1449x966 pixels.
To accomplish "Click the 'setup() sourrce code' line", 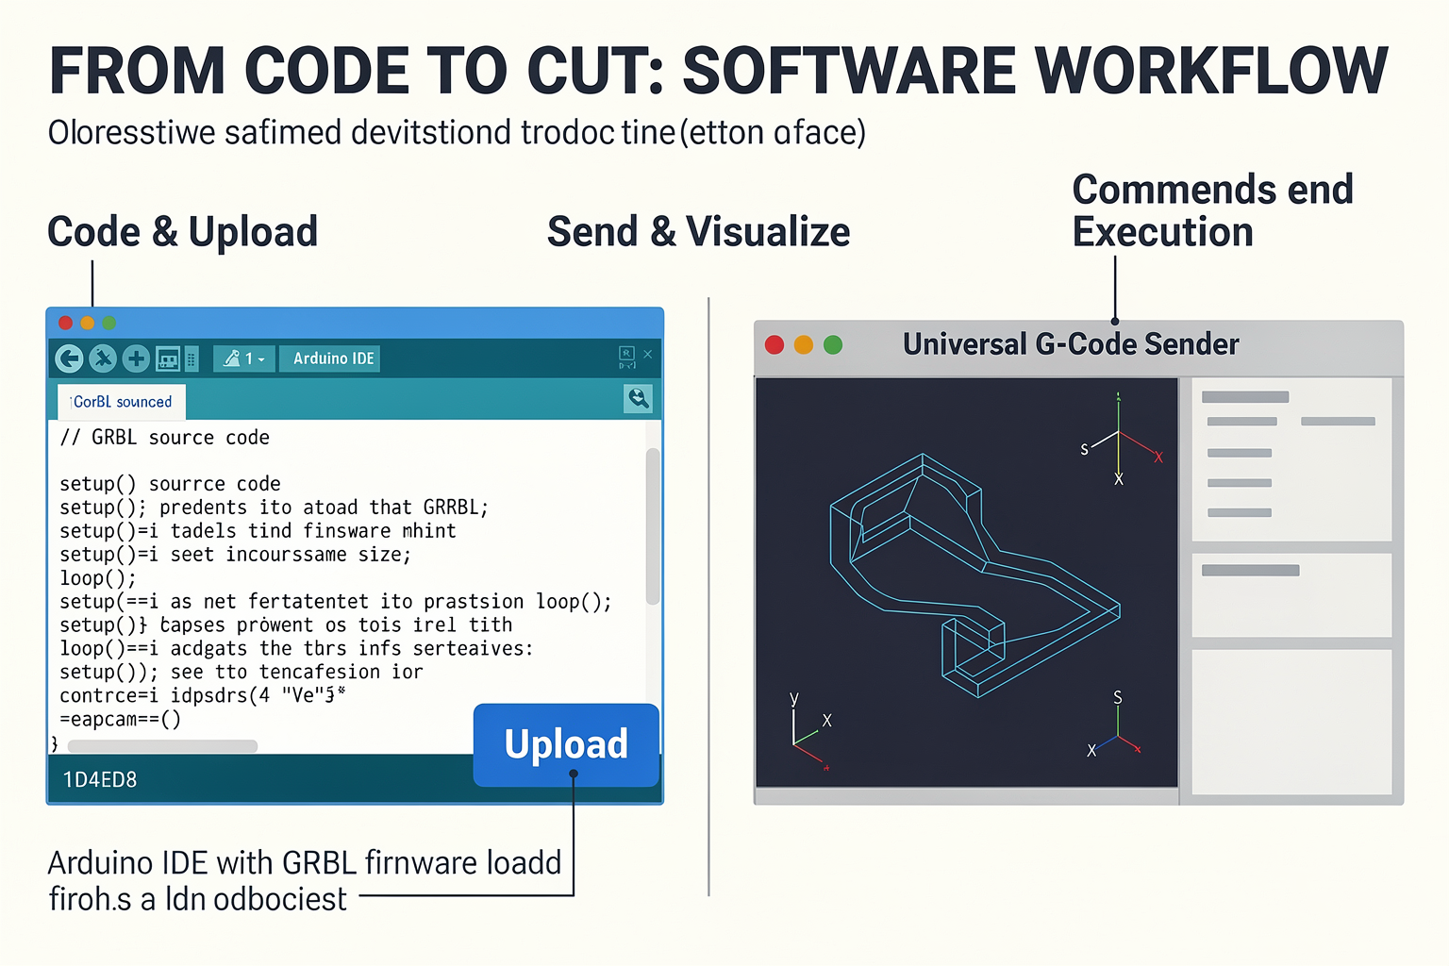I will (x=171, y=484).
